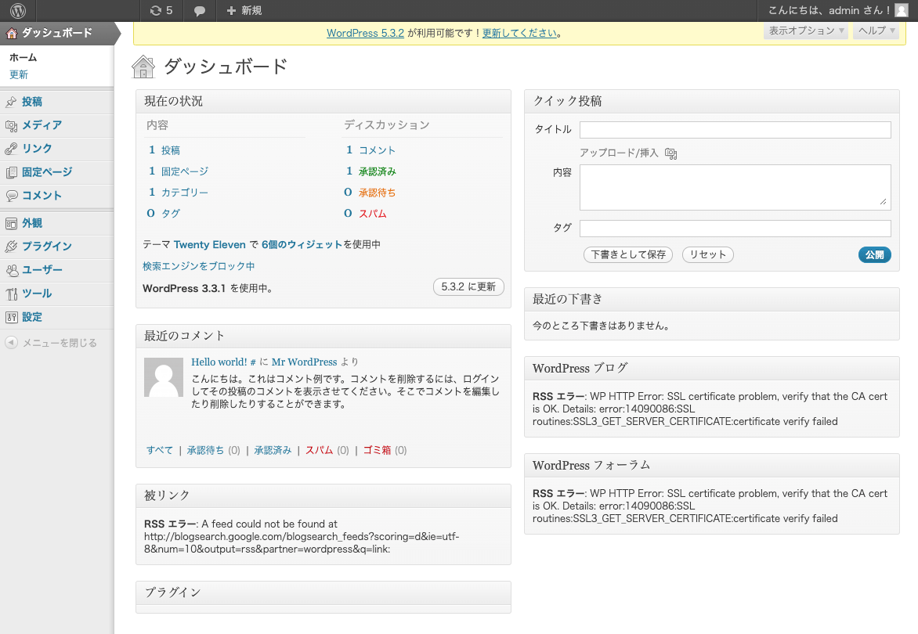The height and width of the screenshot is (634, 918).
Task: Click the ツール tools icon in sidebar
Action: (x=11, y=294)
